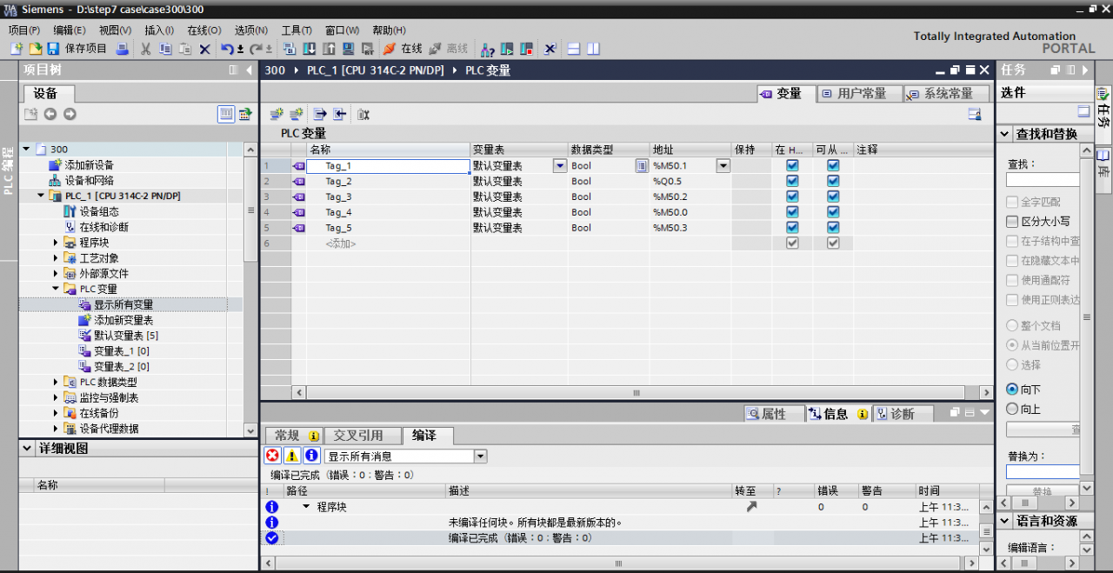
Task: Click the 查找 search input field
Action: pyautogui.click(x=1043, y=179)
